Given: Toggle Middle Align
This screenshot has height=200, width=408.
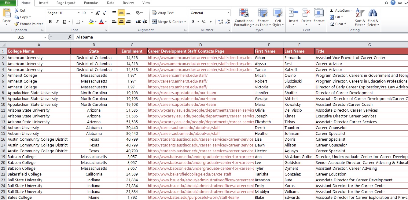Looking at the screenshot, I should 121,13.
